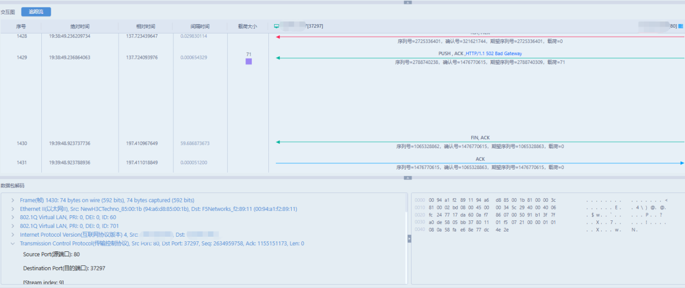Click absolute time 19:39:48.923788936
The height and width of the screenshot is (288, 685).
[70, 163]
